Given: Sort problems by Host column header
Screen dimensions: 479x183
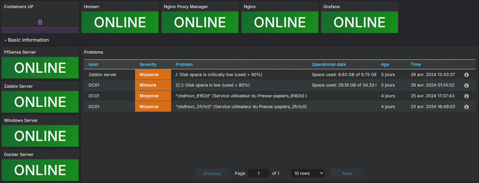Looking at the screenshot, I should pyautogui.click(x=93, y=64).
